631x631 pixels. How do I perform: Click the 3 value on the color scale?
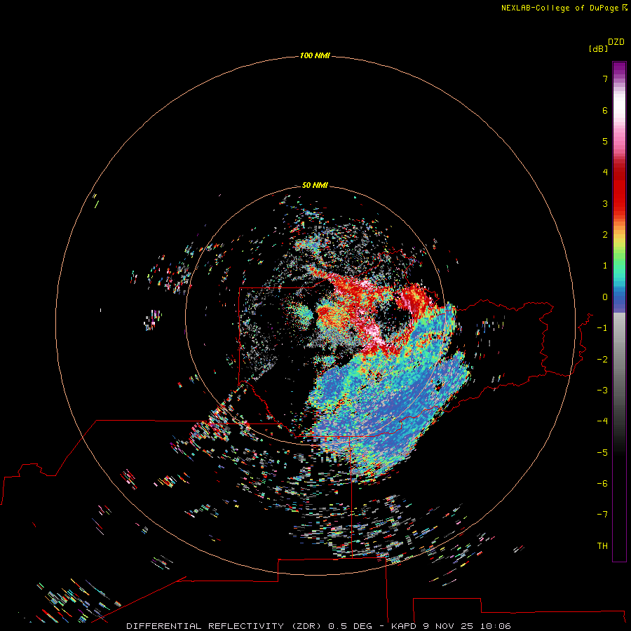pos(605,203)
